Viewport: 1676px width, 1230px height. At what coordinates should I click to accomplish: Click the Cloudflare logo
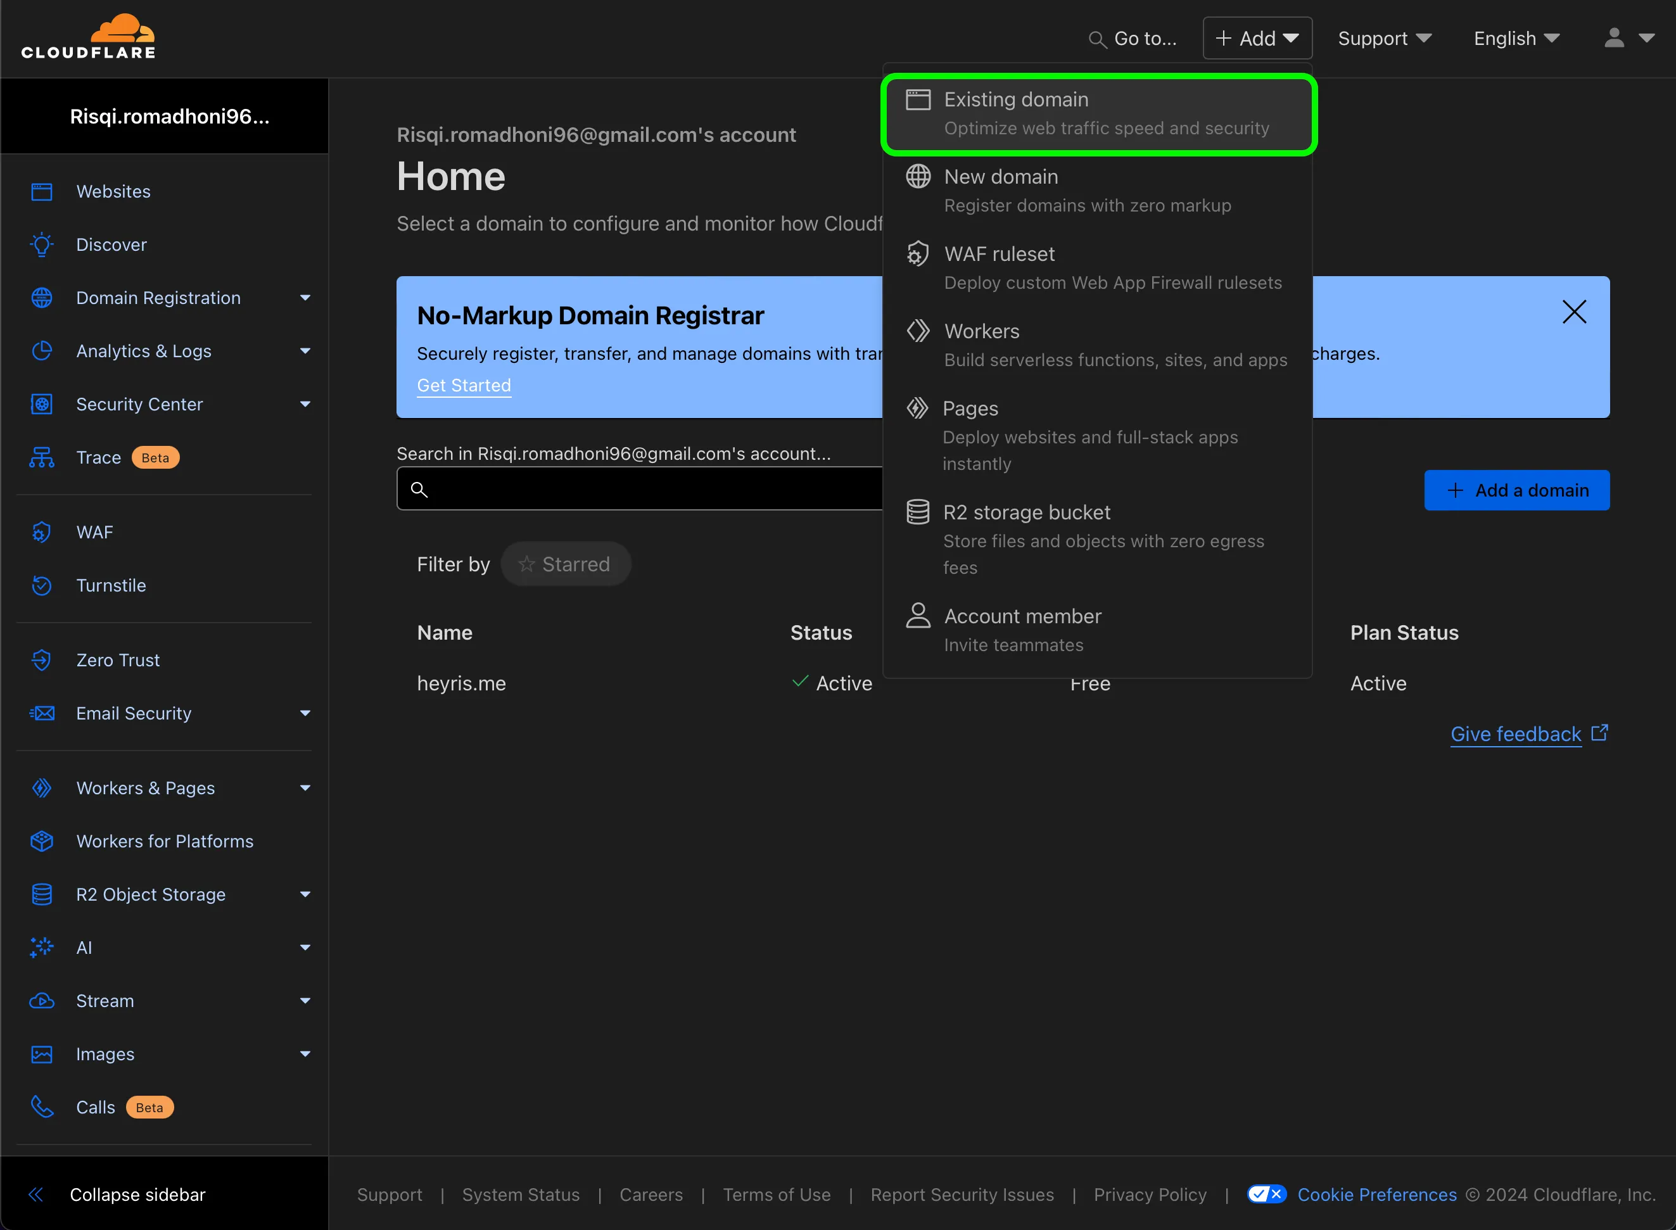88,34
